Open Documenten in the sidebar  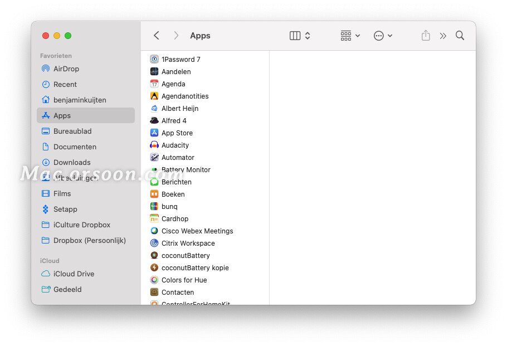[x=86, y=147]
